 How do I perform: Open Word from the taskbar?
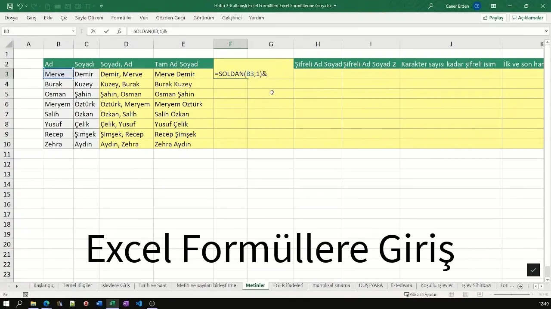click(x=99, y=303)
